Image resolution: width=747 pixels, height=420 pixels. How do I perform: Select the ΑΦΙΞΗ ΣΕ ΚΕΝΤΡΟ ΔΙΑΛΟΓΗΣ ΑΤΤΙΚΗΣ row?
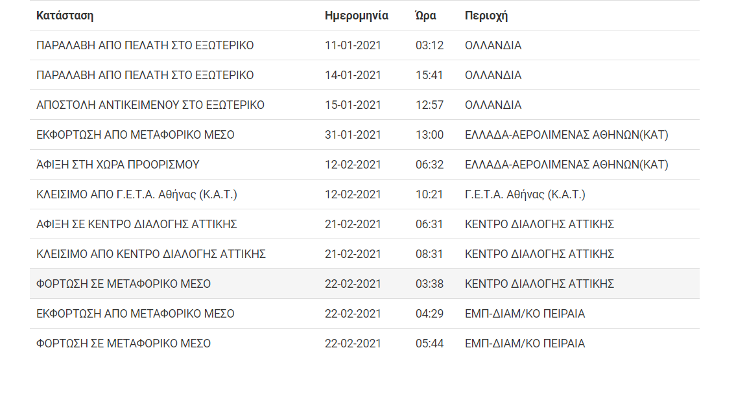(364, 224)
